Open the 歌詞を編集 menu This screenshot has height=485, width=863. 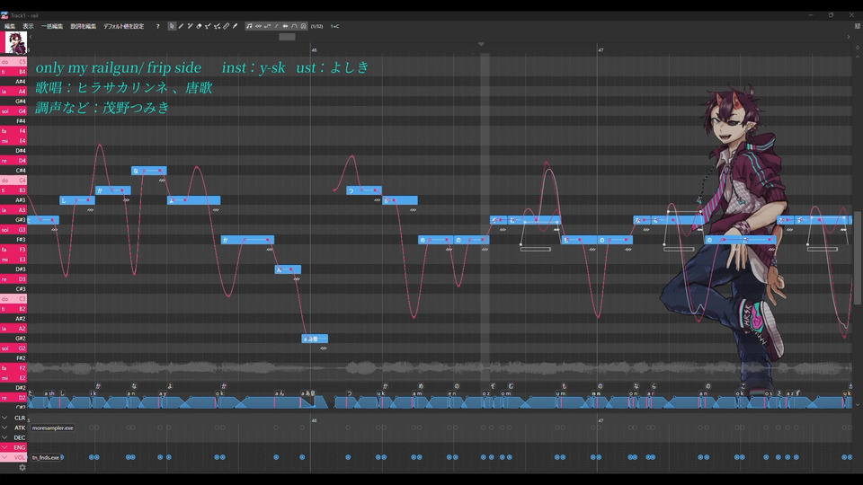83,26
